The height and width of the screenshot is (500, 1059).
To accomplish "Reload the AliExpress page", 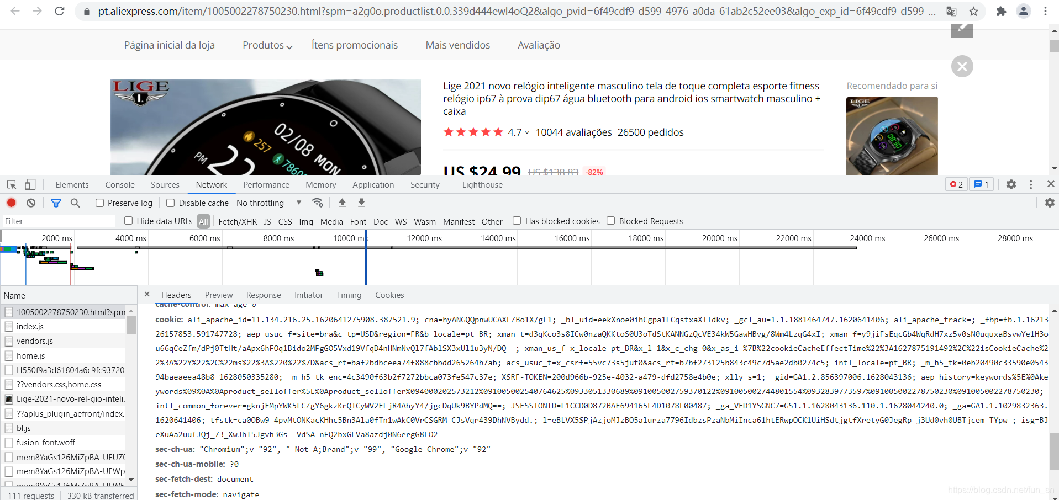I will [60, 11].
